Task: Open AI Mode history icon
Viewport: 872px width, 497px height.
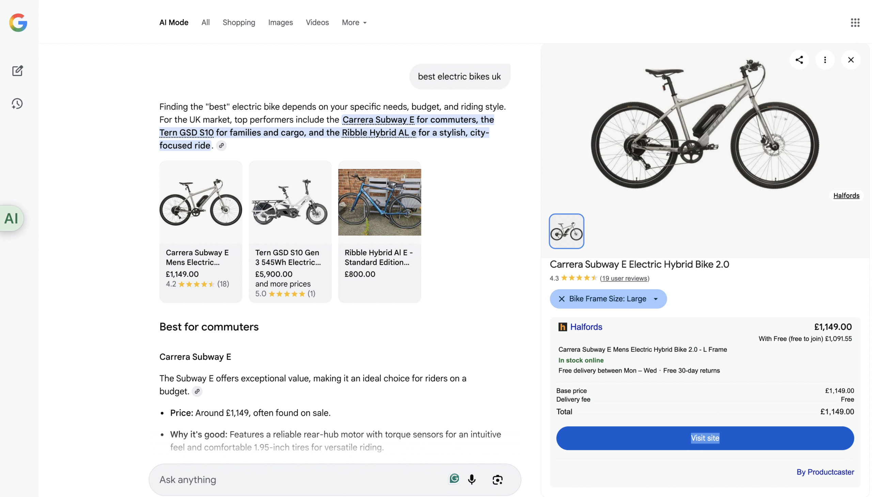Action: [17, 103]
